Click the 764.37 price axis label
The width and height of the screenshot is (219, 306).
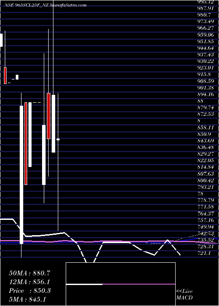205,214
